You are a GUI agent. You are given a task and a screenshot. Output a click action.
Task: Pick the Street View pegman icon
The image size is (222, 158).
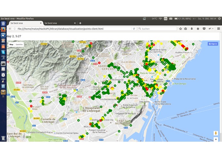point(216,133)
